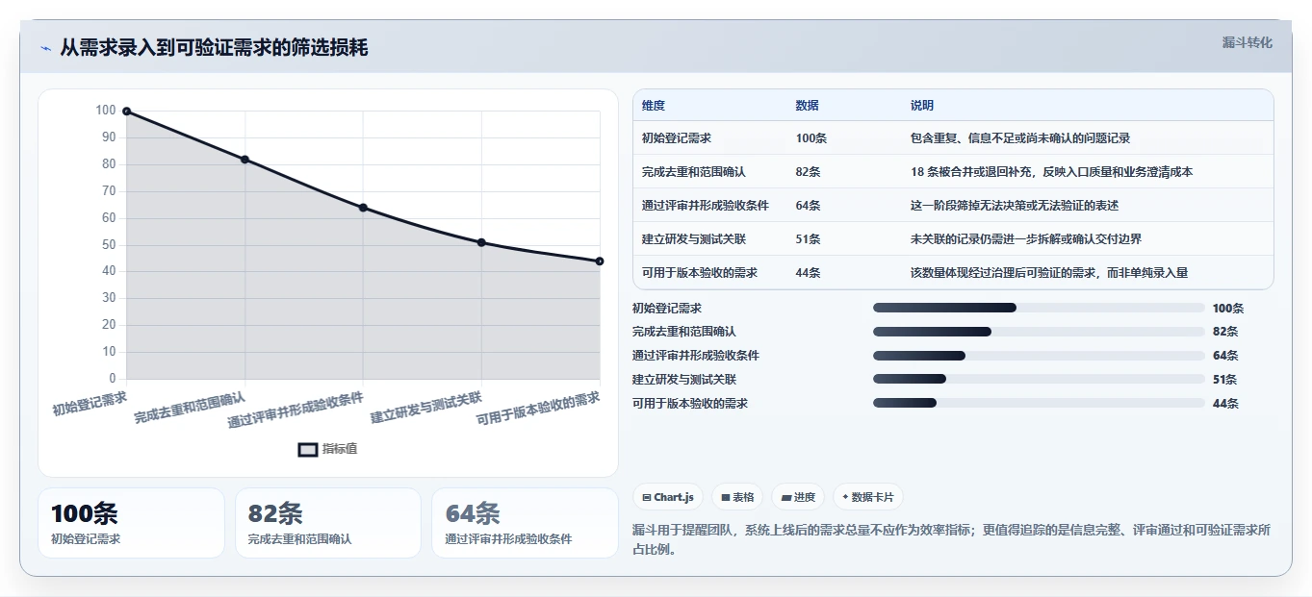
Task: Click the 64条 cell in the table
Action: (809, 206)
